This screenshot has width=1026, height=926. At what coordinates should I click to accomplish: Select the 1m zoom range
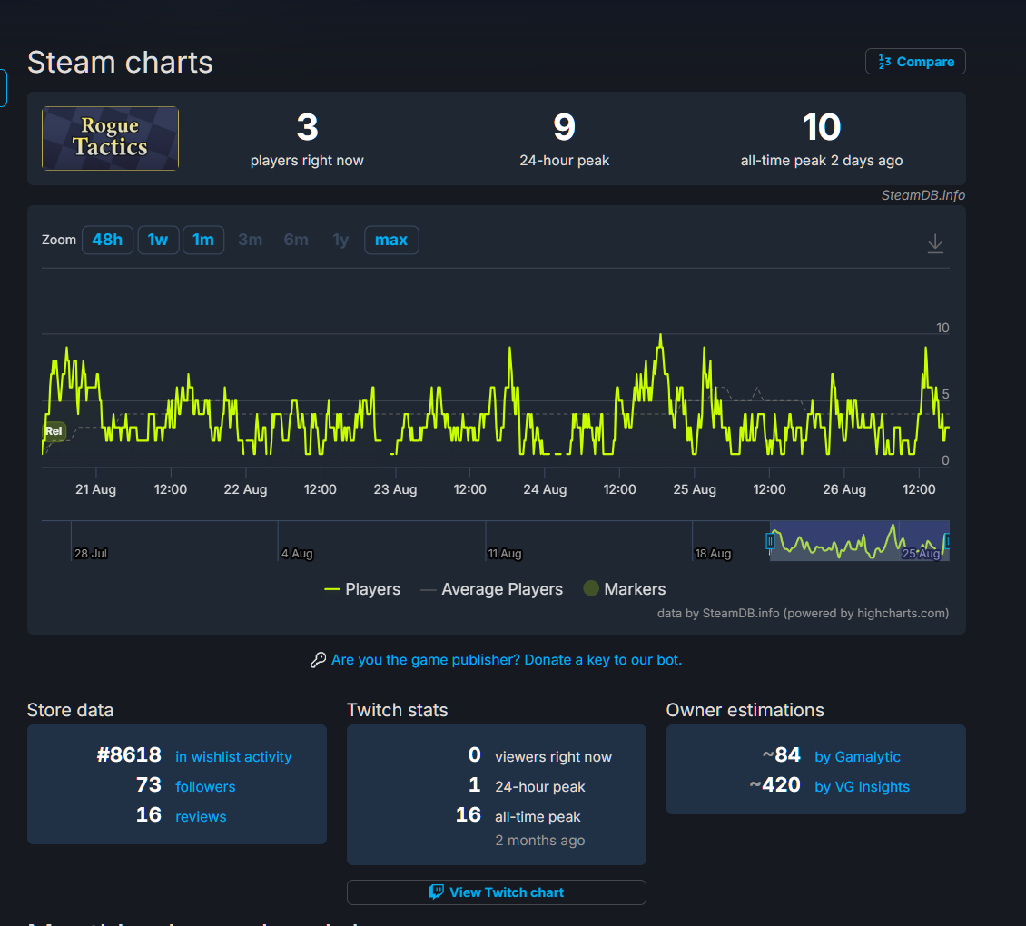click(x=202, y=241)
